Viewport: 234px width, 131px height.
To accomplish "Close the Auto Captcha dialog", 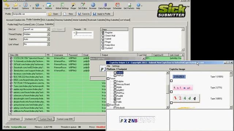I will click(x=143, y=59).
